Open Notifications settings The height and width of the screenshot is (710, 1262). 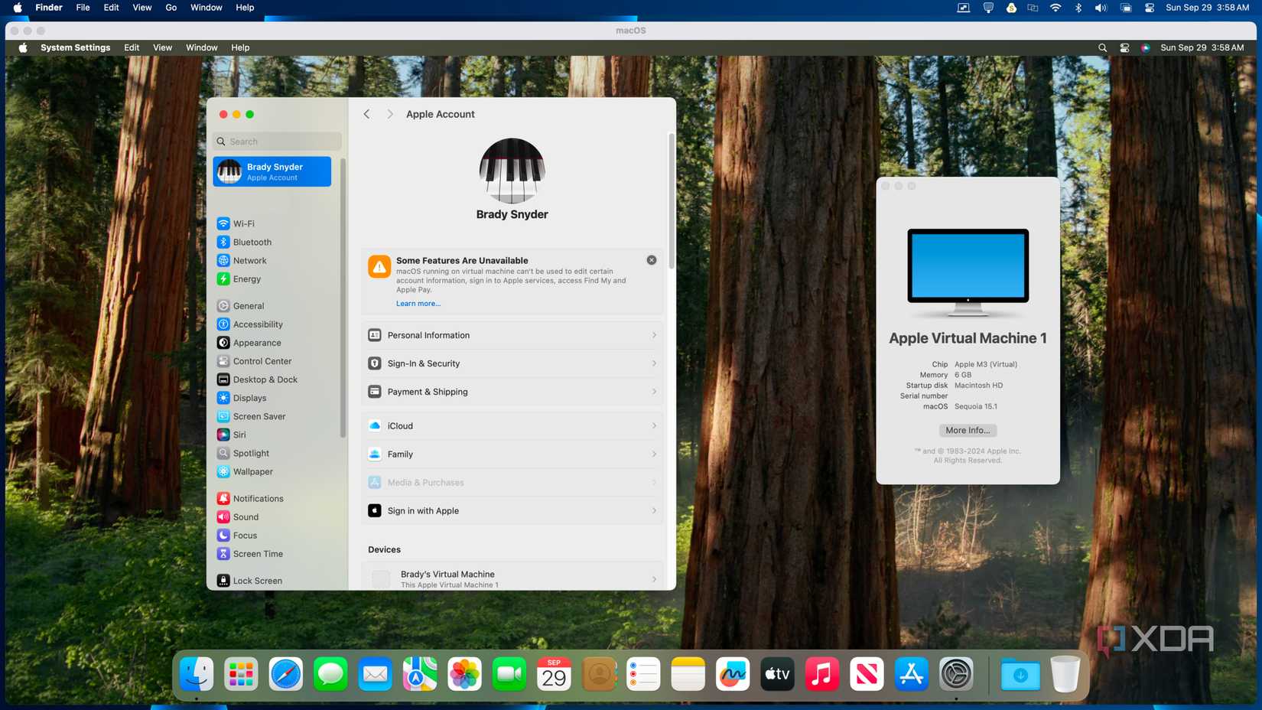250,499
